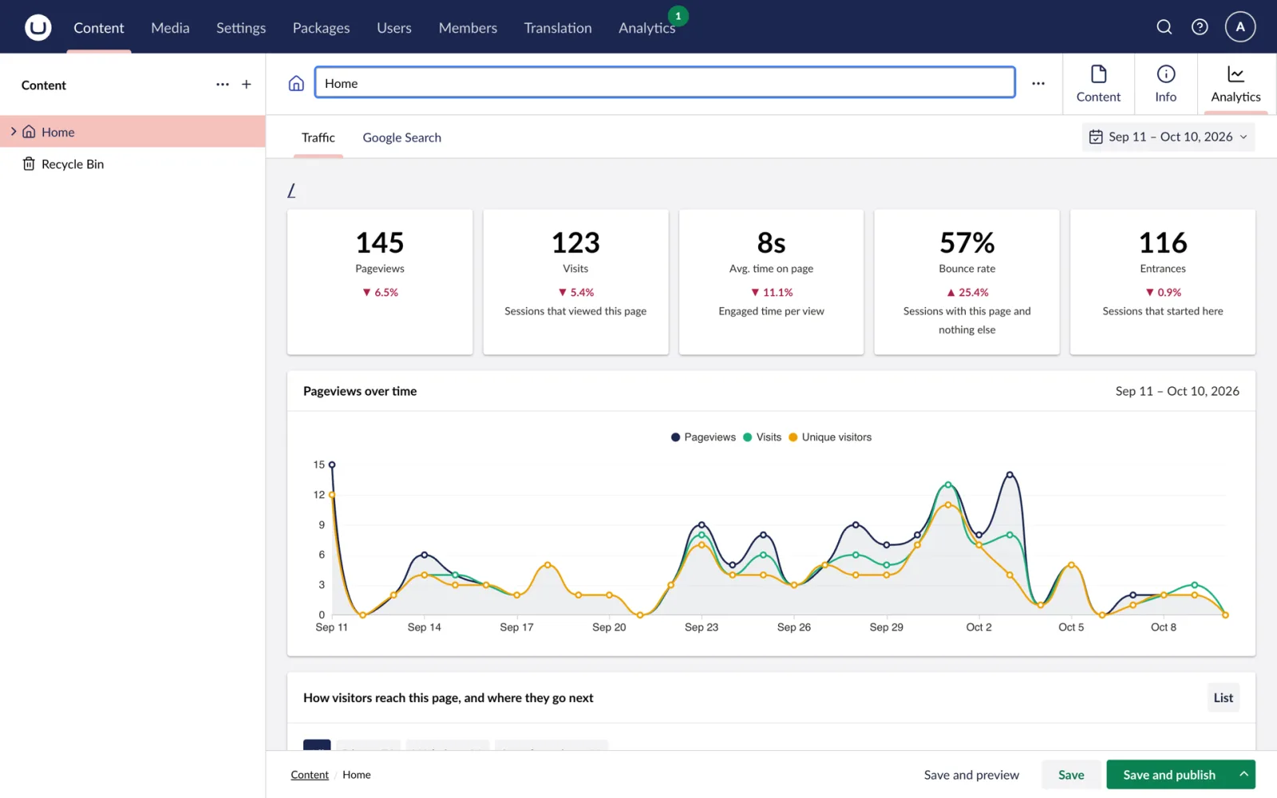1277x798 pixels.
Task: Follow the Content breadcrumb link
Action: tap(310, 775)
